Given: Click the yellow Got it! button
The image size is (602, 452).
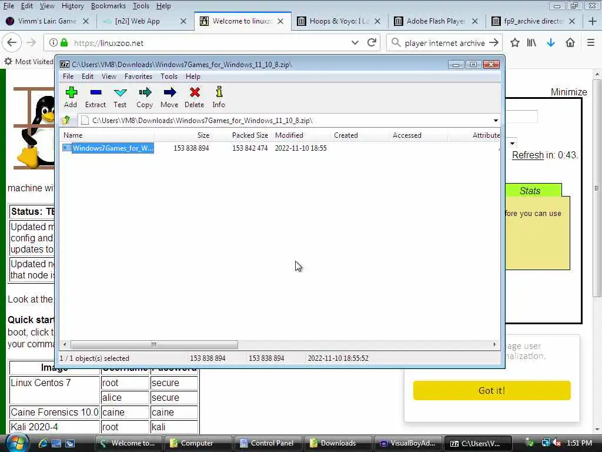Looking at the screenshot, I should tap(492, 391).
